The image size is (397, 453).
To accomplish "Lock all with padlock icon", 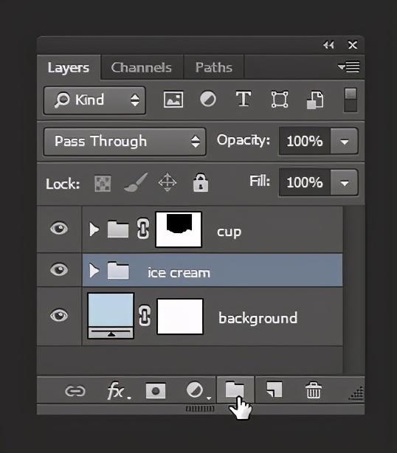I will 201,182.
